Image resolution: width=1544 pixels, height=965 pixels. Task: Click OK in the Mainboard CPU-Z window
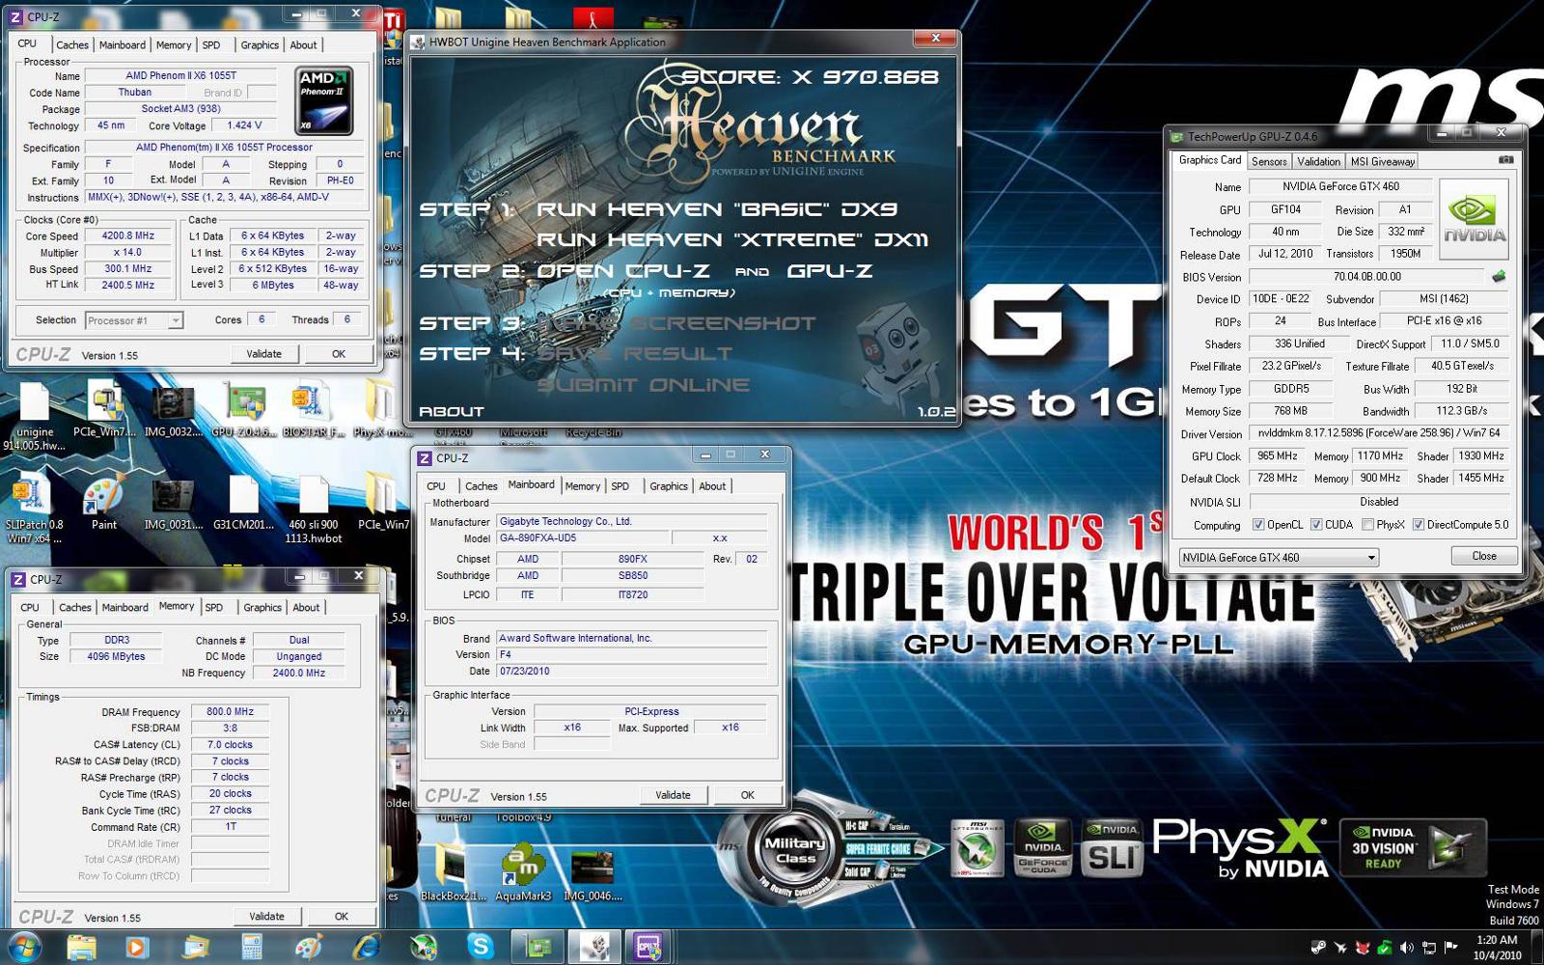click(747, 795)
